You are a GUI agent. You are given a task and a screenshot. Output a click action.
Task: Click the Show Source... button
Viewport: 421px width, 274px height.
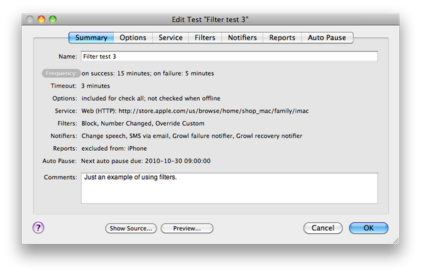coord(131,228)
